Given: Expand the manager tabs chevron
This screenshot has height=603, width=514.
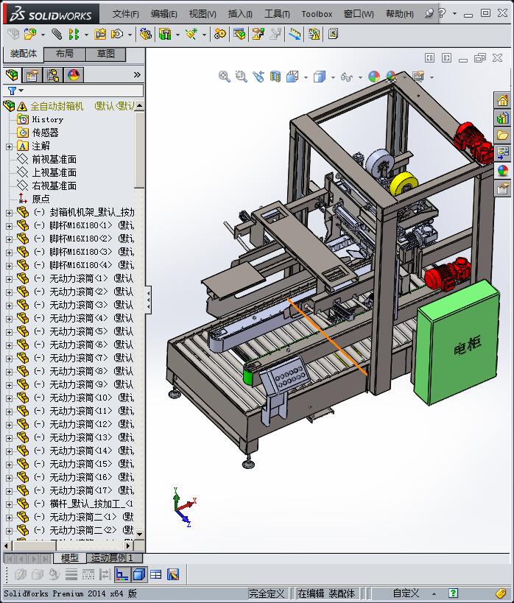Looking at the screenshot, I should 137,74.
